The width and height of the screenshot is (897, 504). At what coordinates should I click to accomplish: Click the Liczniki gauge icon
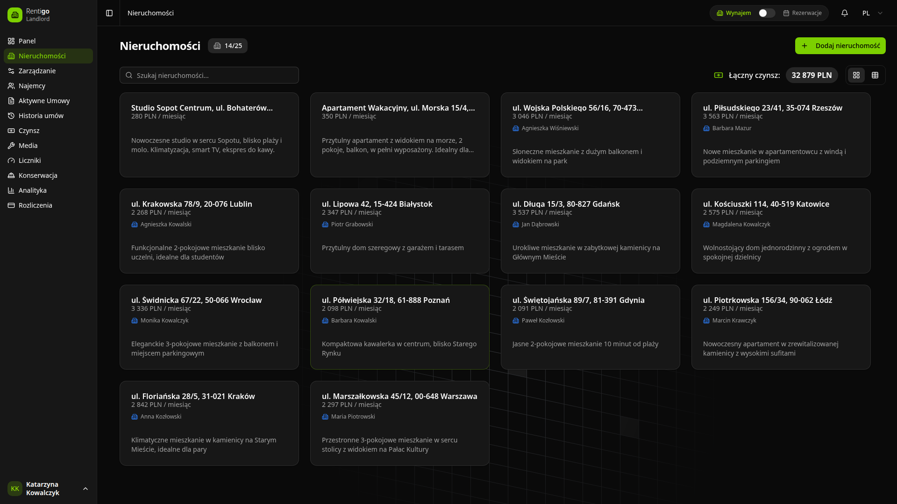(x=11, y=161)
